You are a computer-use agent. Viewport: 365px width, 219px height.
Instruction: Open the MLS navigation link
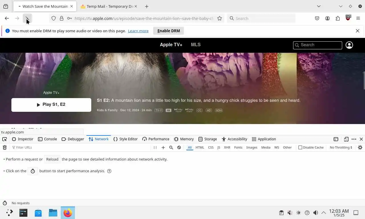(x=196, y=45)
